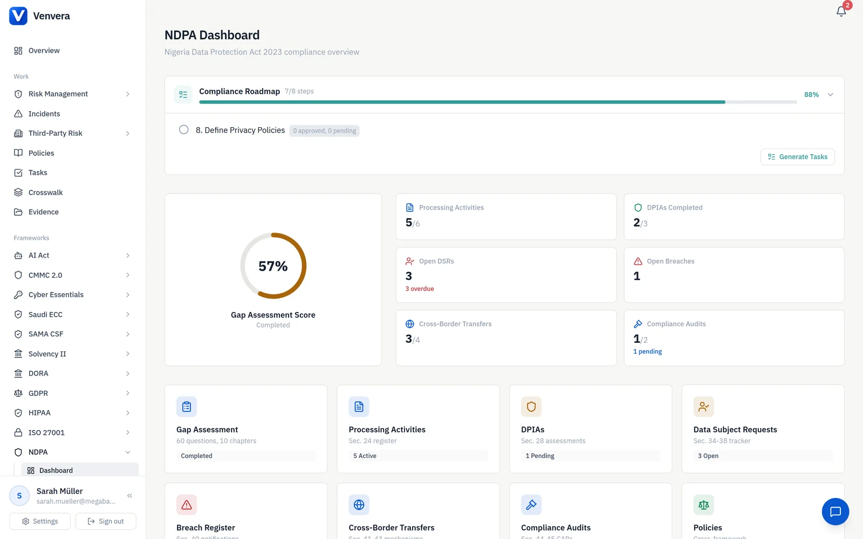This screenshot has height=539, width=863.
Task: Click the Compliance Audits stat gavel icon
Action: pos(638,324)
